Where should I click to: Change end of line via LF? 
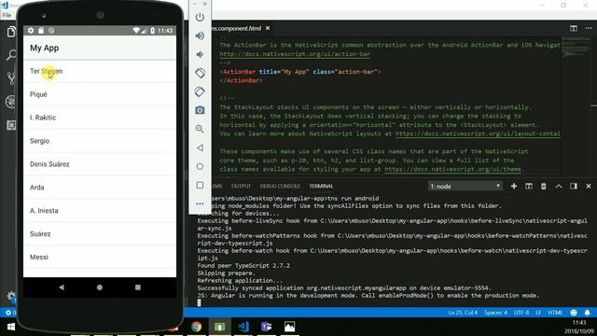pos(538,313)
